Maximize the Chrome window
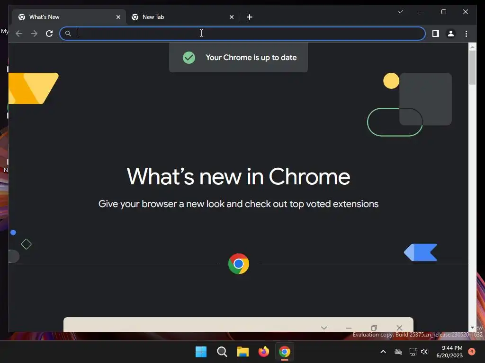485x363 pixels. [x=443, y=12]
